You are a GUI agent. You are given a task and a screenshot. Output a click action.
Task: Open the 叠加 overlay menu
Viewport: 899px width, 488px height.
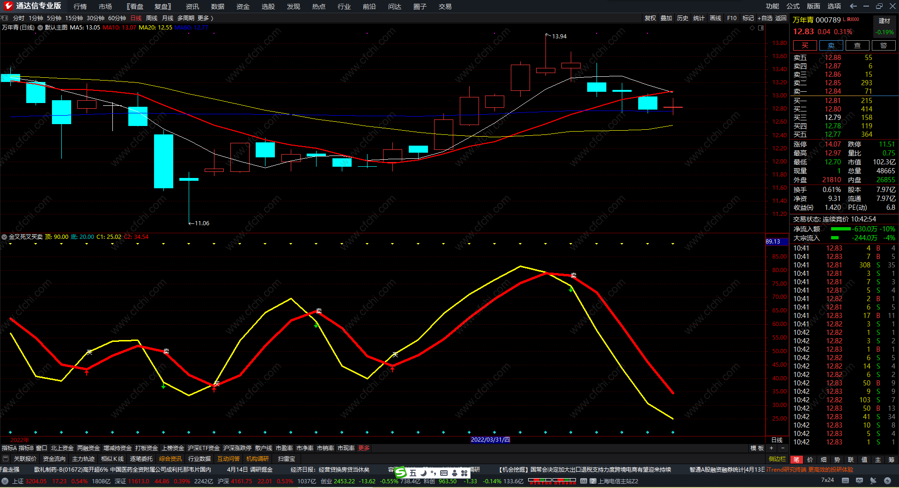click(666, 18)
